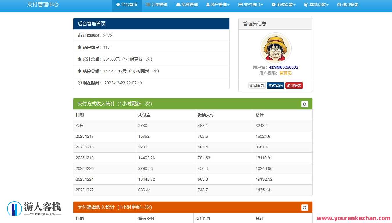The image size is (392, 223).
Task: Click the clock icon next to 现在时间
Action: [x=79, y=83]
